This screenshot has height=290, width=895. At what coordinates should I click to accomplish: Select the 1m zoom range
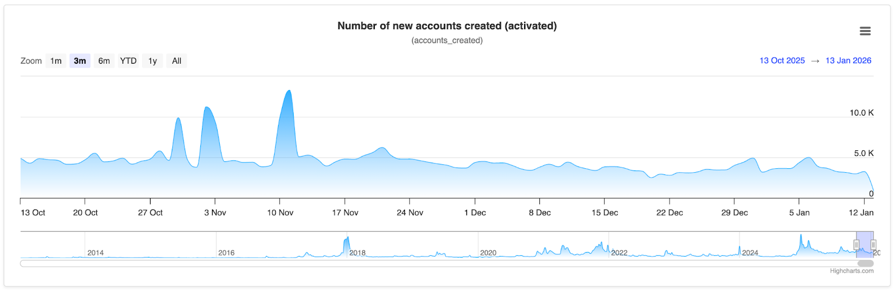(x=56, y=61)
